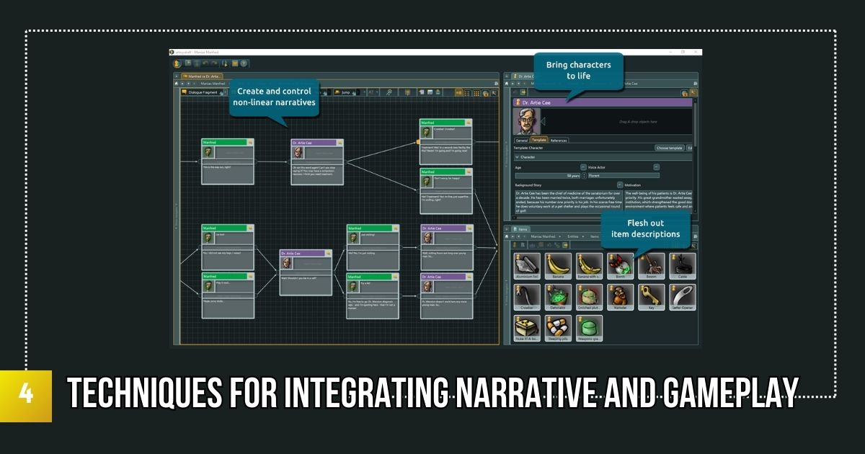
Task: Open the Crowbar item
Action: coord(527,297)
